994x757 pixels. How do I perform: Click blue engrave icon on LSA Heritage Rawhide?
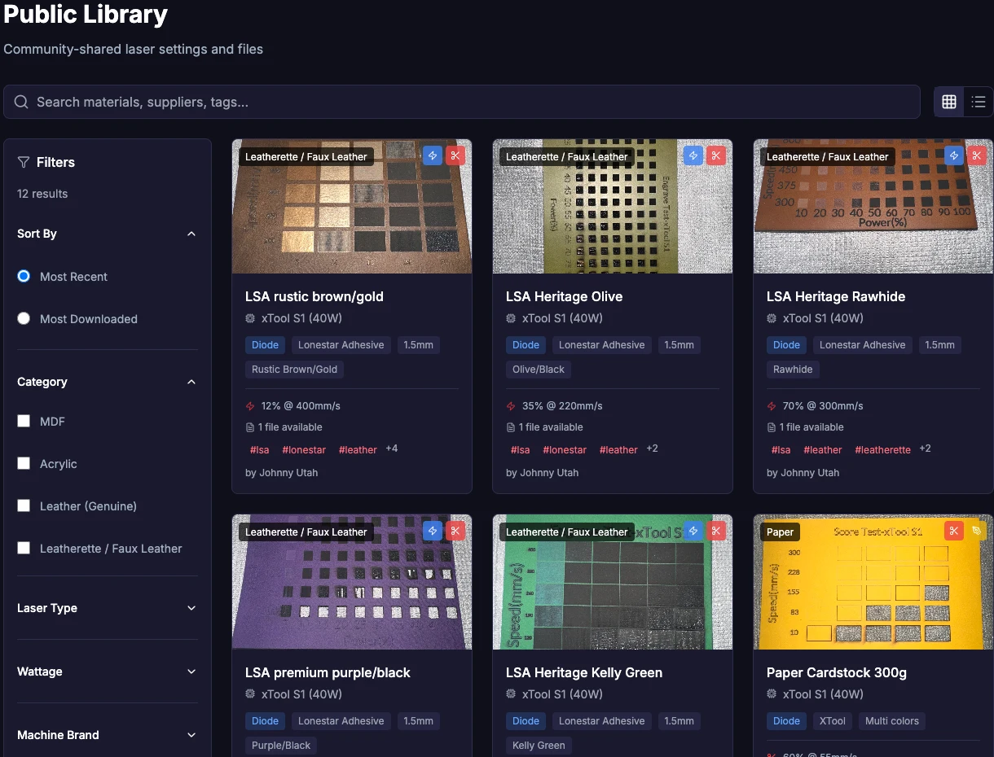(x=954, y=155)
